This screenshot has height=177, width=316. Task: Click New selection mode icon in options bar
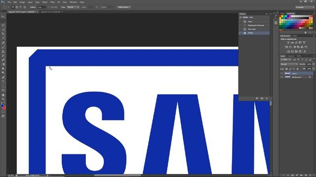[x=13, y=7]
